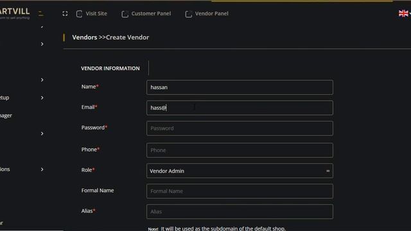
Task: Click the Vendors breadcrumb link
Action: tap(85, 37)
